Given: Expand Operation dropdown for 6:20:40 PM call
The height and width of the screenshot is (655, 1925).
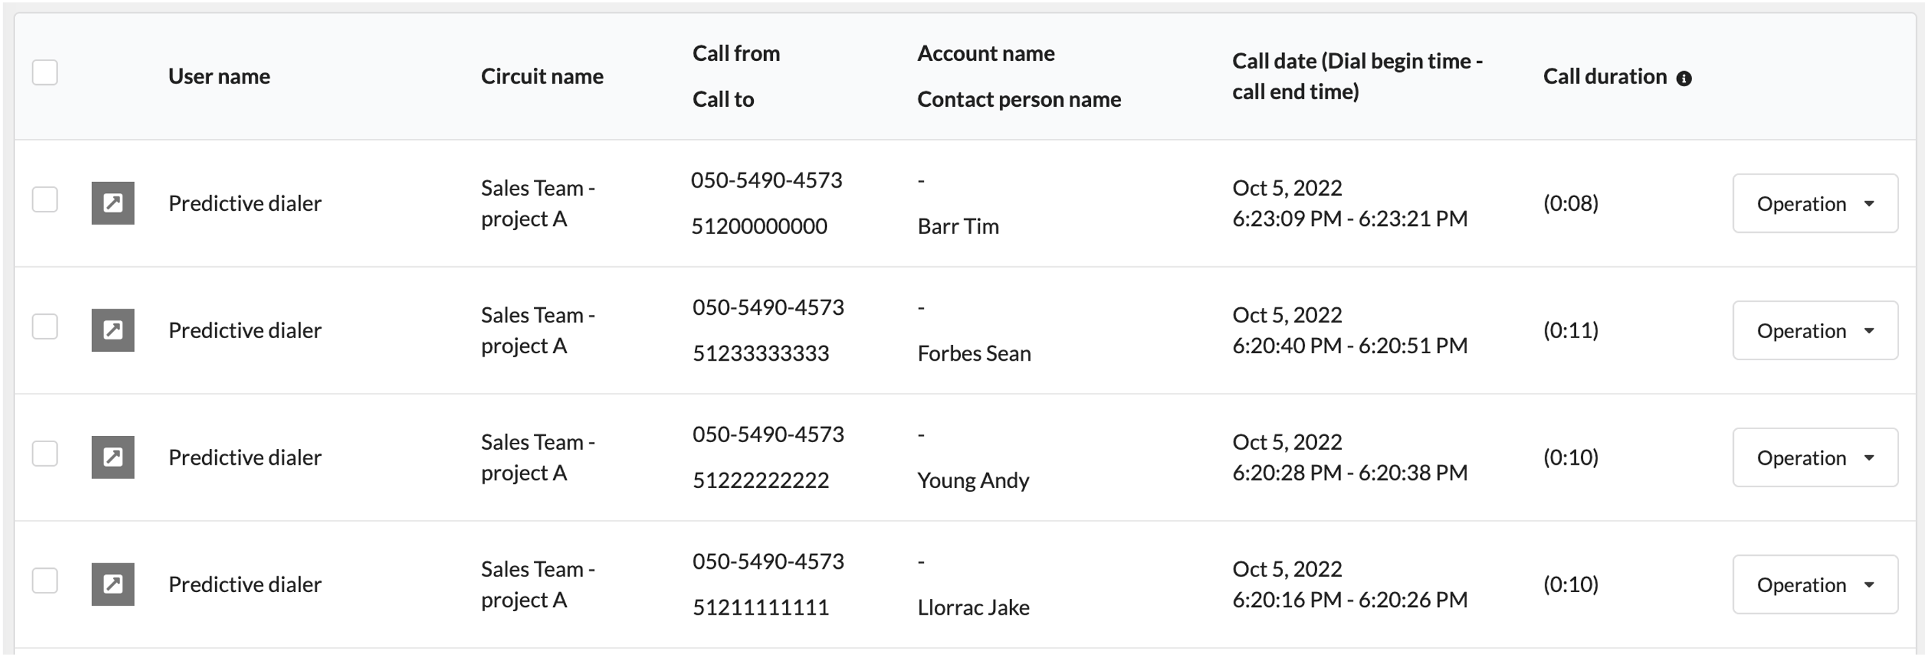Looking at the screenshot, I should click(x=1815, y=330).
